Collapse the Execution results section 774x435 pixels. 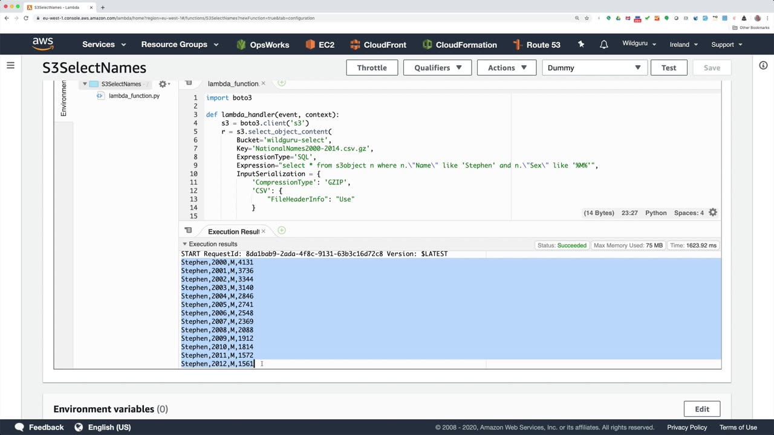click(x=184, y=244)
